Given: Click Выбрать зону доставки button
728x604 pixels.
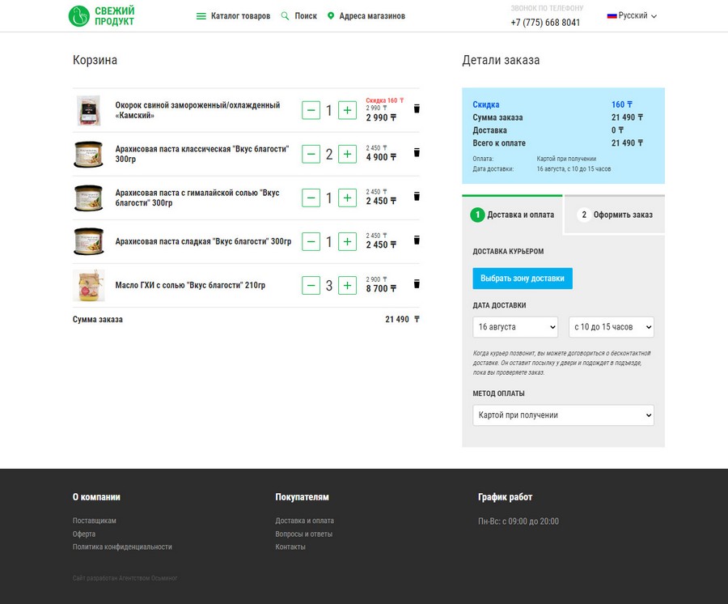Looking at the screenshot, I should [x=523, y=279].
